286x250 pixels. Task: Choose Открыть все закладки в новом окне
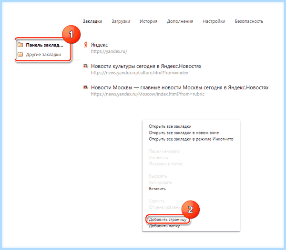click(184, 133)
